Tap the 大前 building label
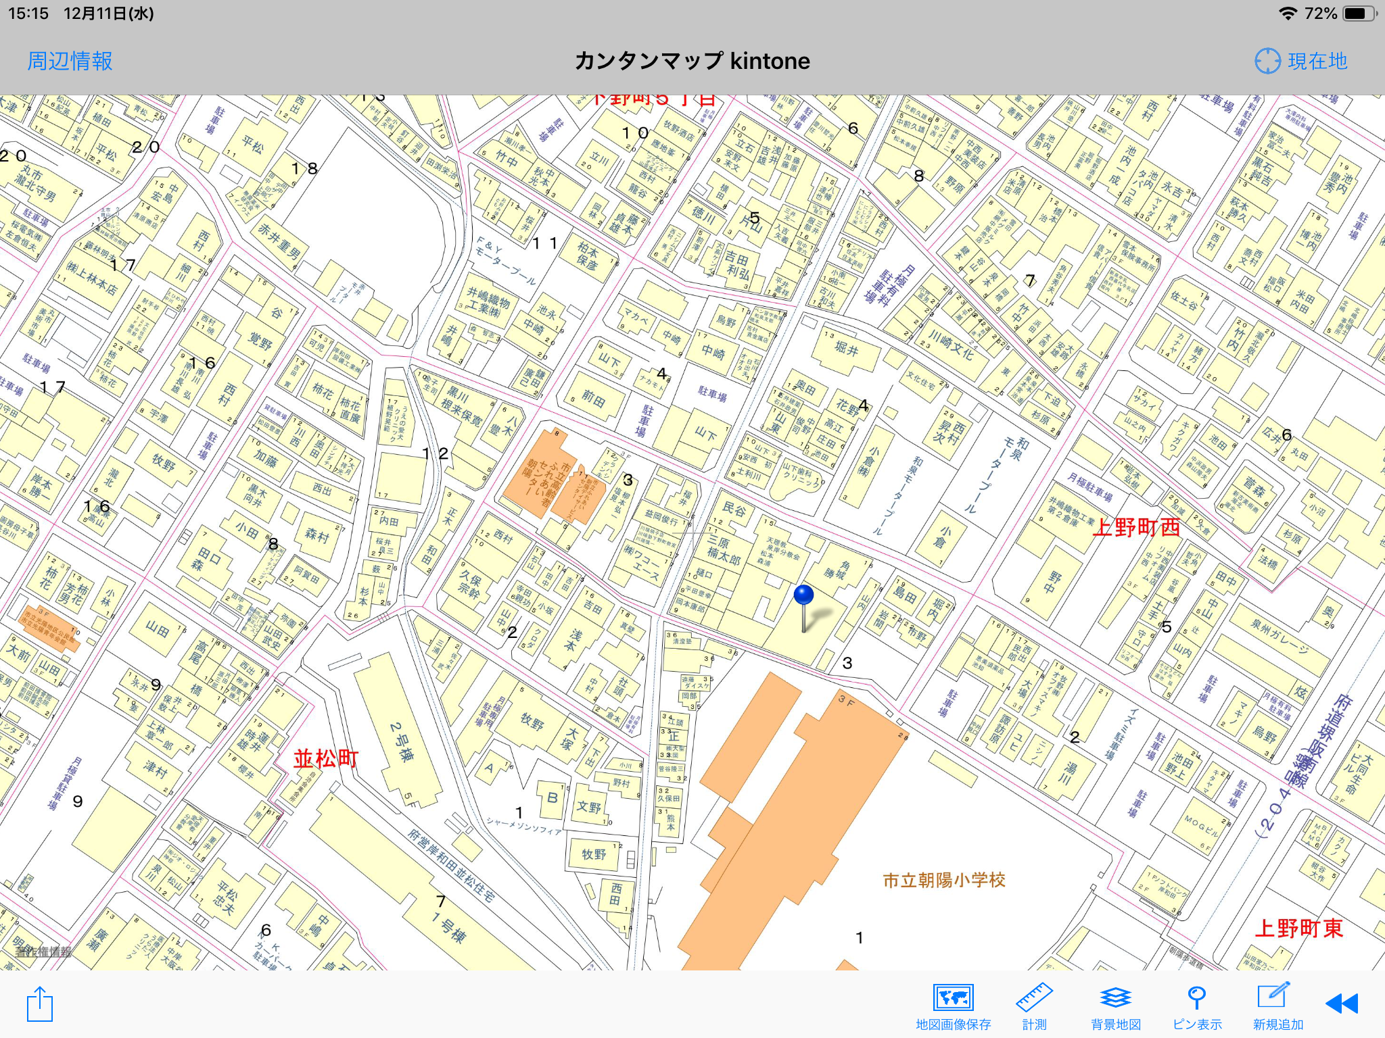This screenshot has width=1385, height=1038. [19, 652]
